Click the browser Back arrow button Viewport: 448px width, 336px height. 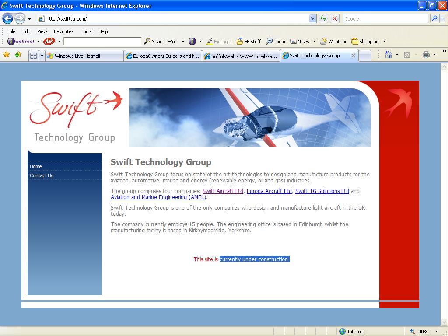coord(7,18)
